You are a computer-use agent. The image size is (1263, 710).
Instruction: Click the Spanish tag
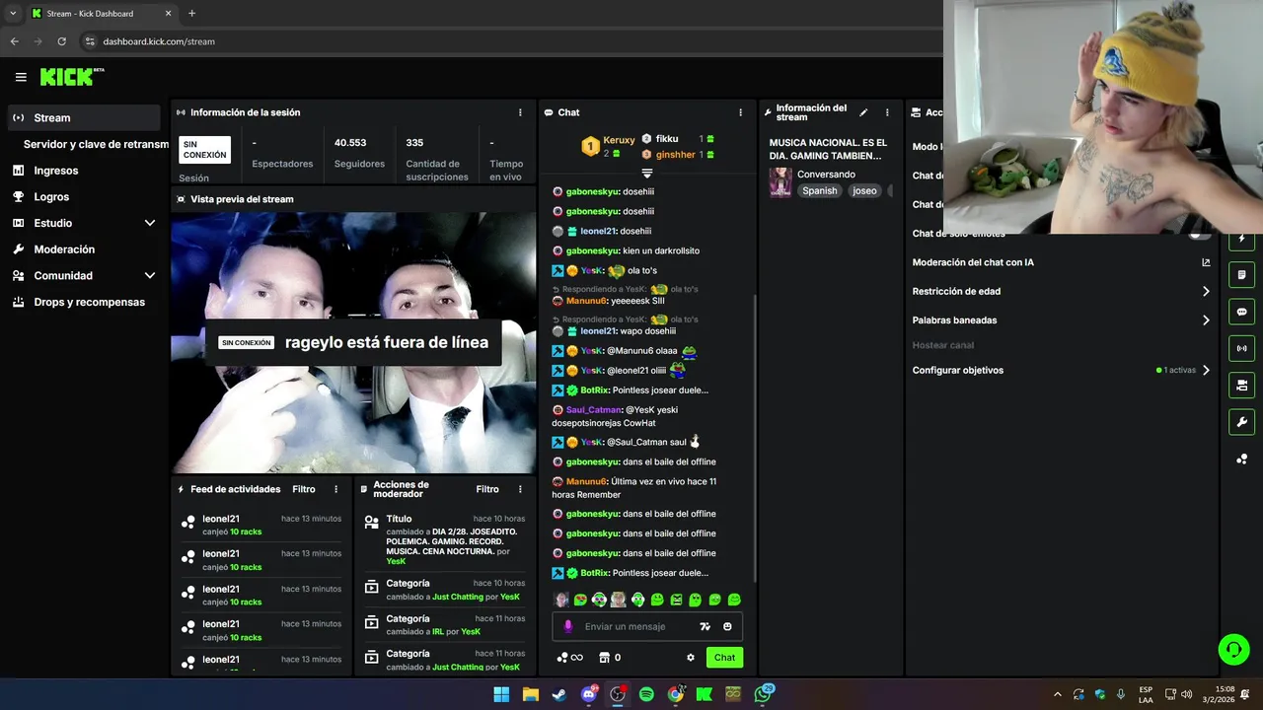819,191
